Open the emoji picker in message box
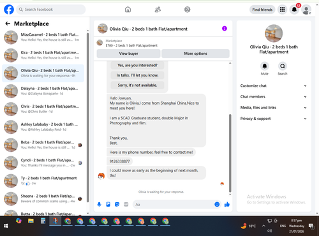The image size is (319, 236). click(217, 204)
